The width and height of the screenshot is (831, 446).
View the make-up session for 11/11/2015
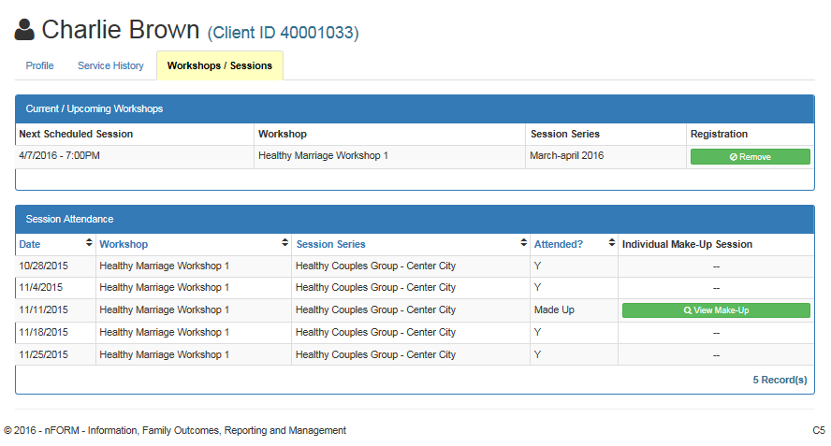pos(716,310)
